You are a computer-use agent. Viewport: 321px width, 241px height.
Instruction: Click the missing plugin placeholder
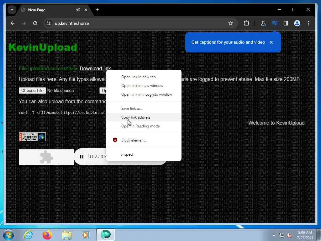[46, 157]
